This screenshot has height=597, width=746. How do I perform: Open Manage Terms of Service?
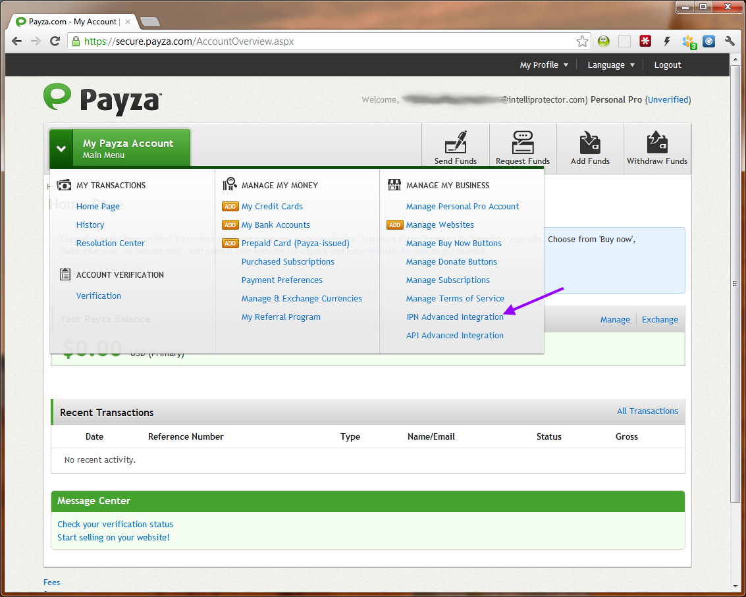[x=455, y=299]
